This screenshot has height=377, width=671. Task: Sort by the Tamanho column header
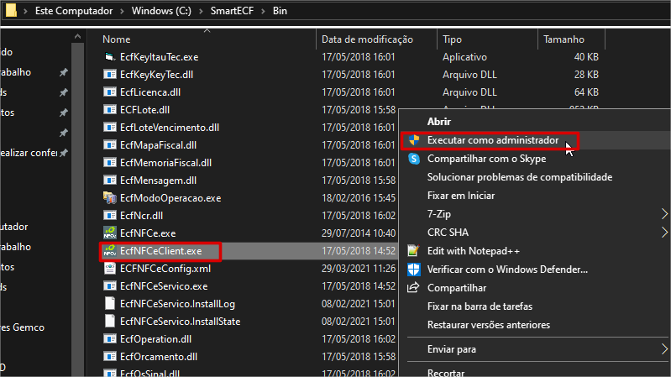coord(564,39)
